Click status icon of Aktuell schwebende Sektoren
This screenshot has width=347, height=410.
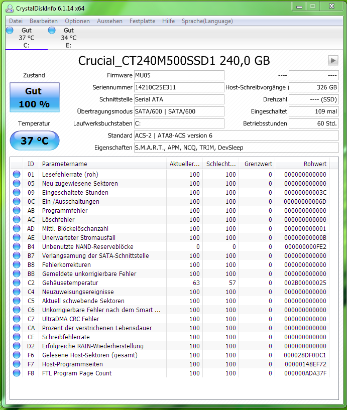point(17,301)
